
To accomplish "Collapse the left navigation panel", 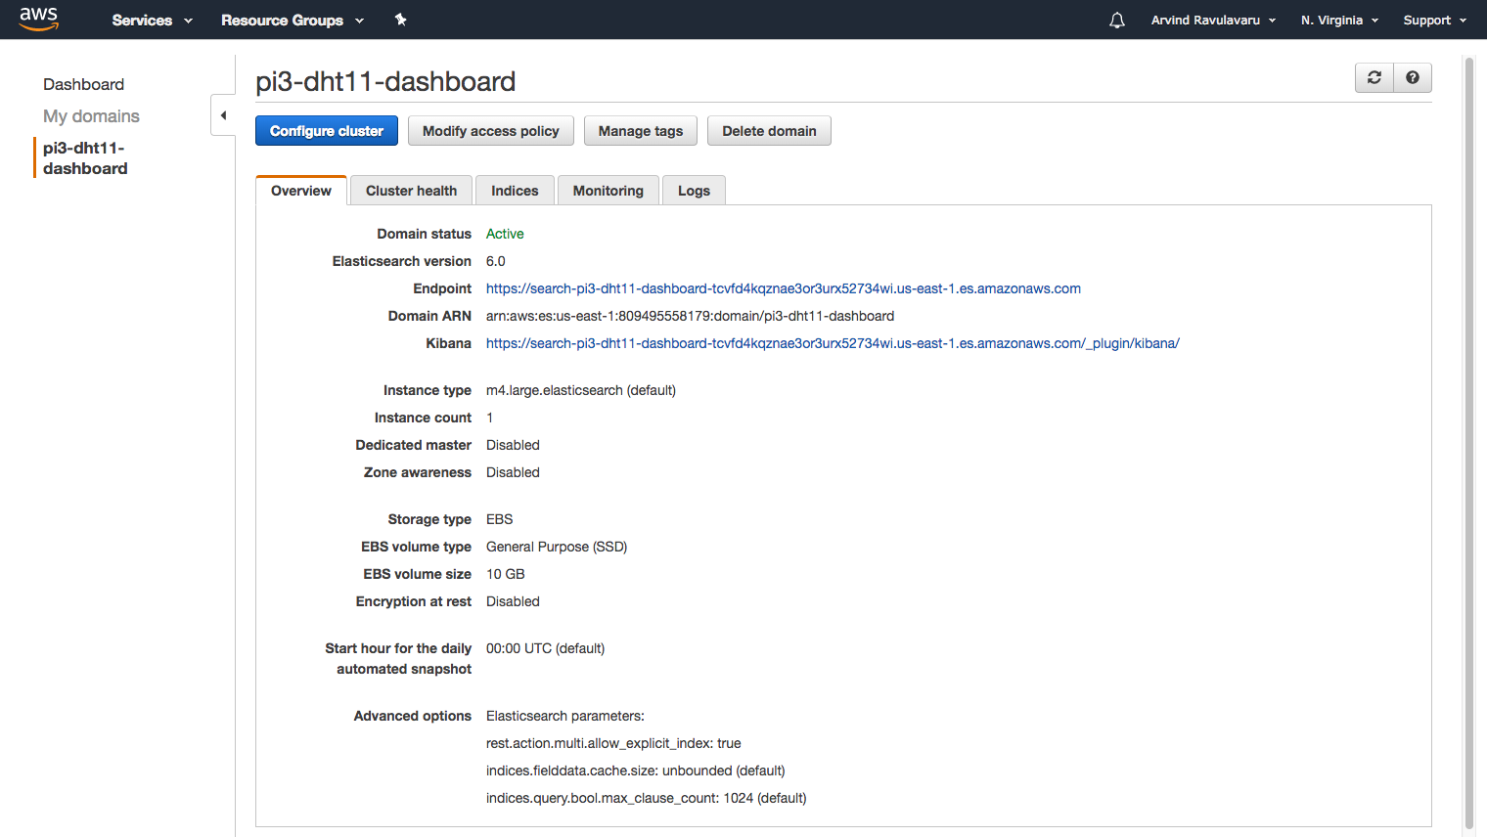I will coord(223,115).
